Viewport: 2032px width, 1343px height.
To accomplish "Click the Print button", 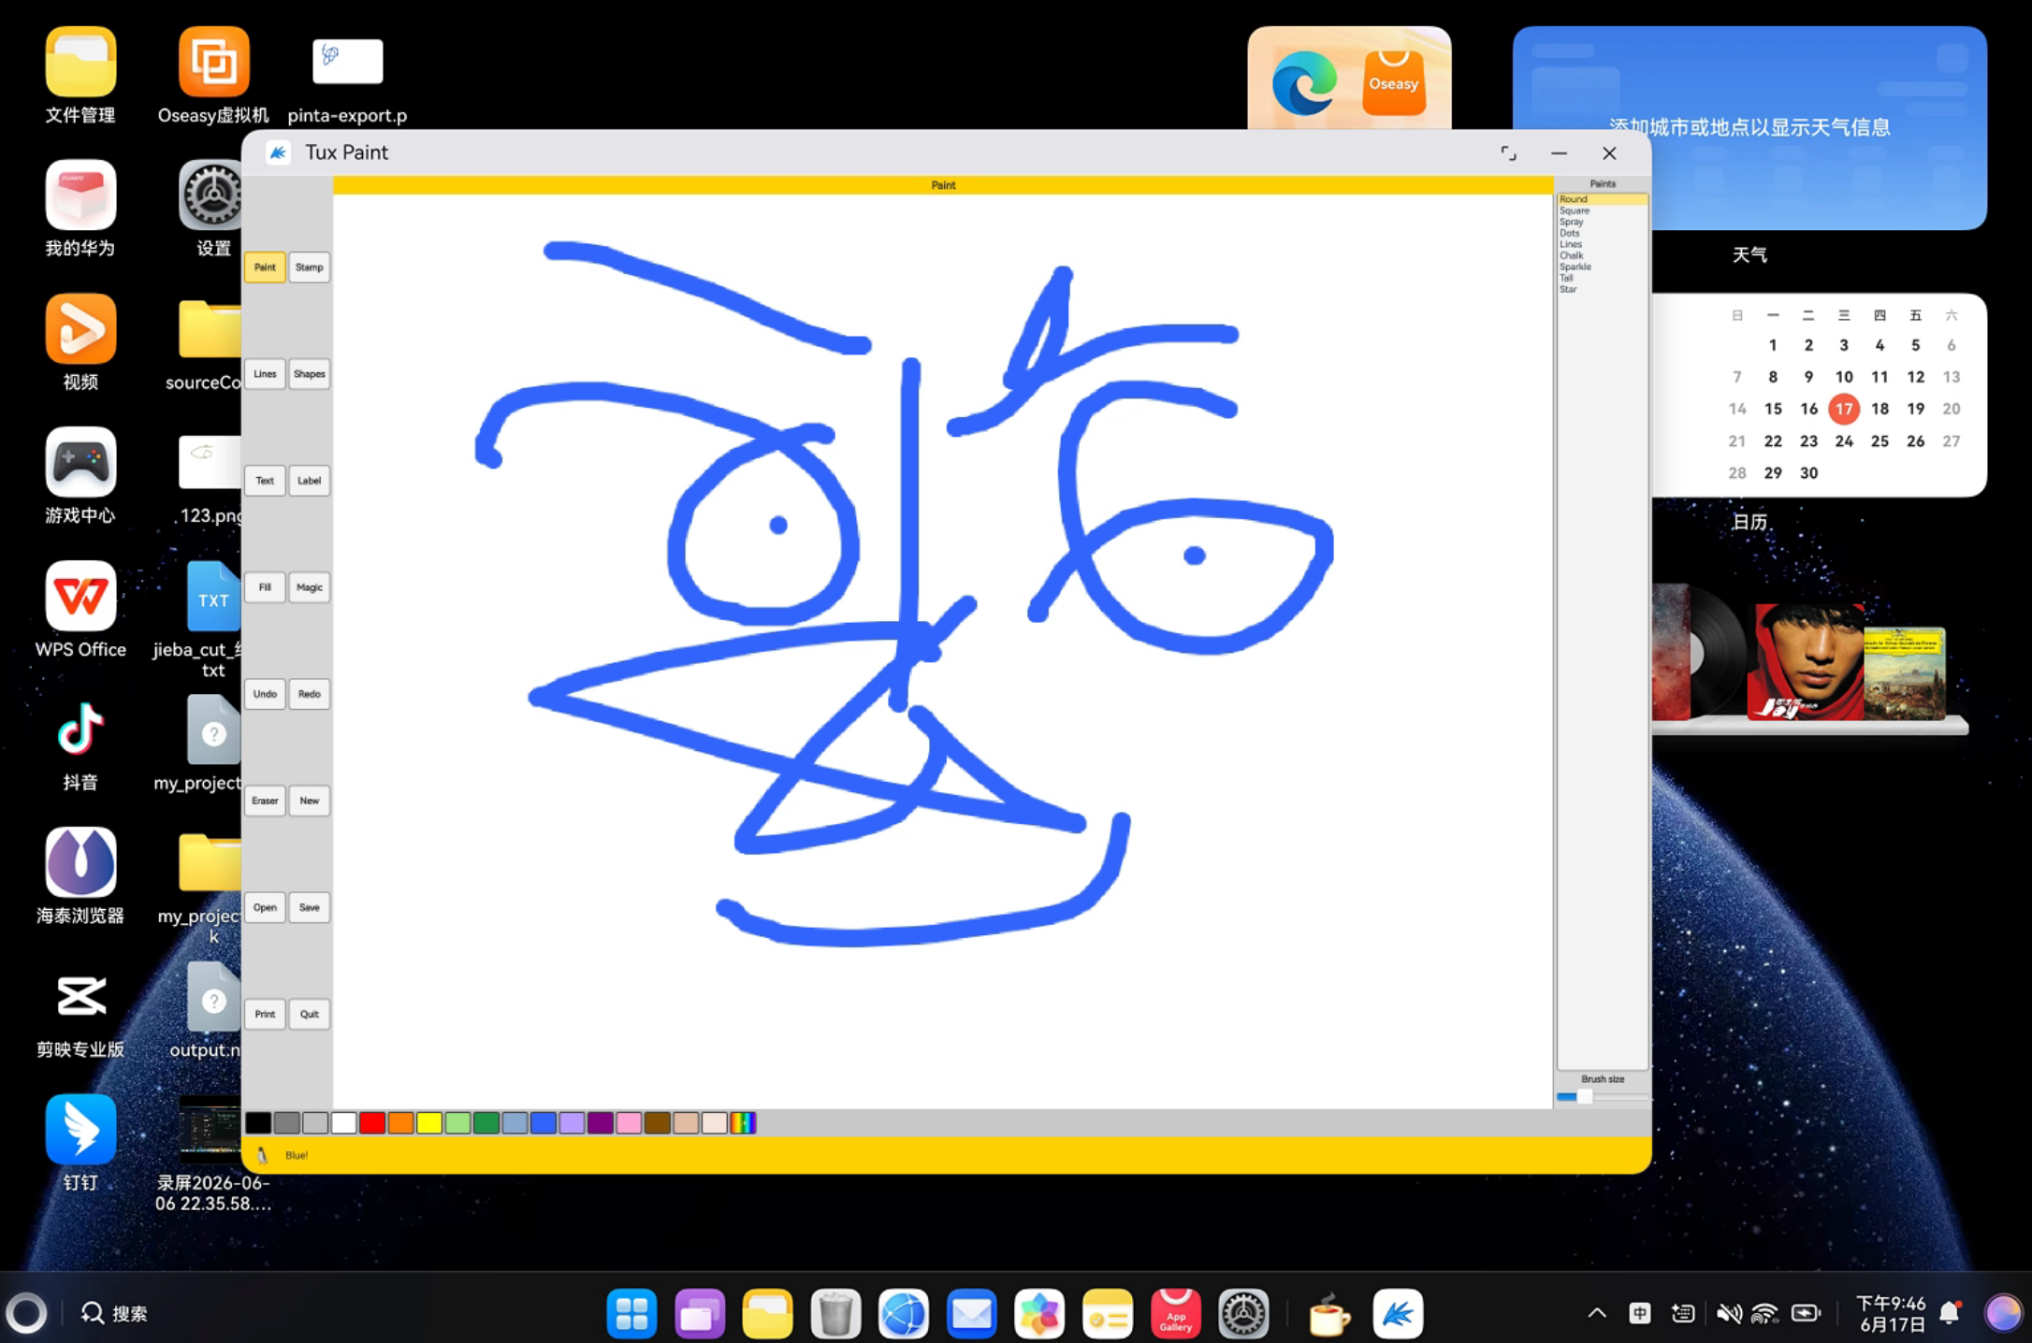I will tap(265, 1014).
